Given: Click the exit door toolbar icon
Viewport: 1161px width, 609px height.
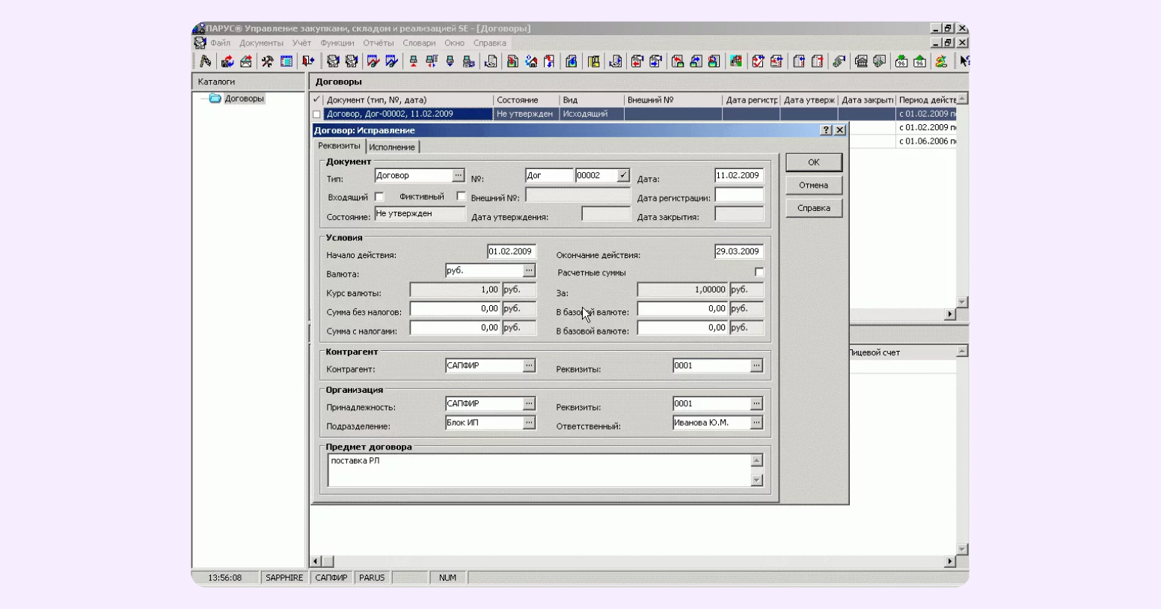Looking at the screenshot, I should (308, 61).
